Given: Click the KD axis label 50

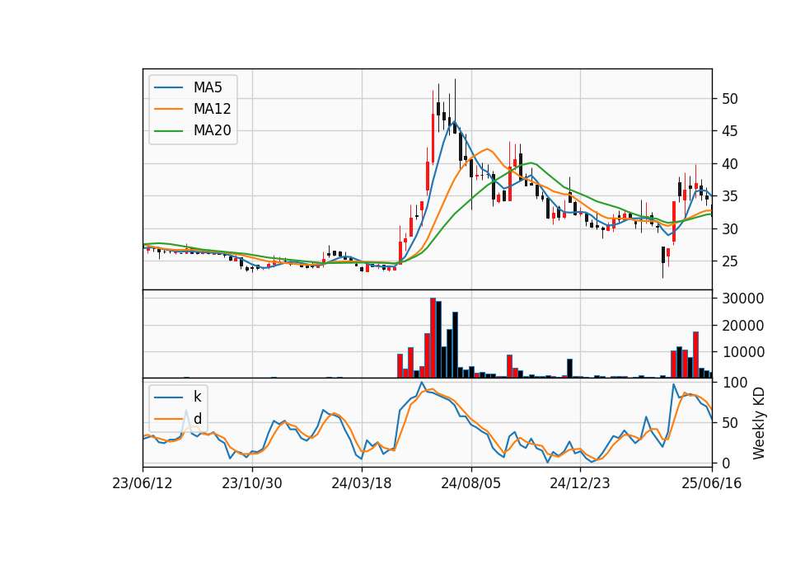Looking at the screenshot, I should pyautogui.click(x=730, y=423).
